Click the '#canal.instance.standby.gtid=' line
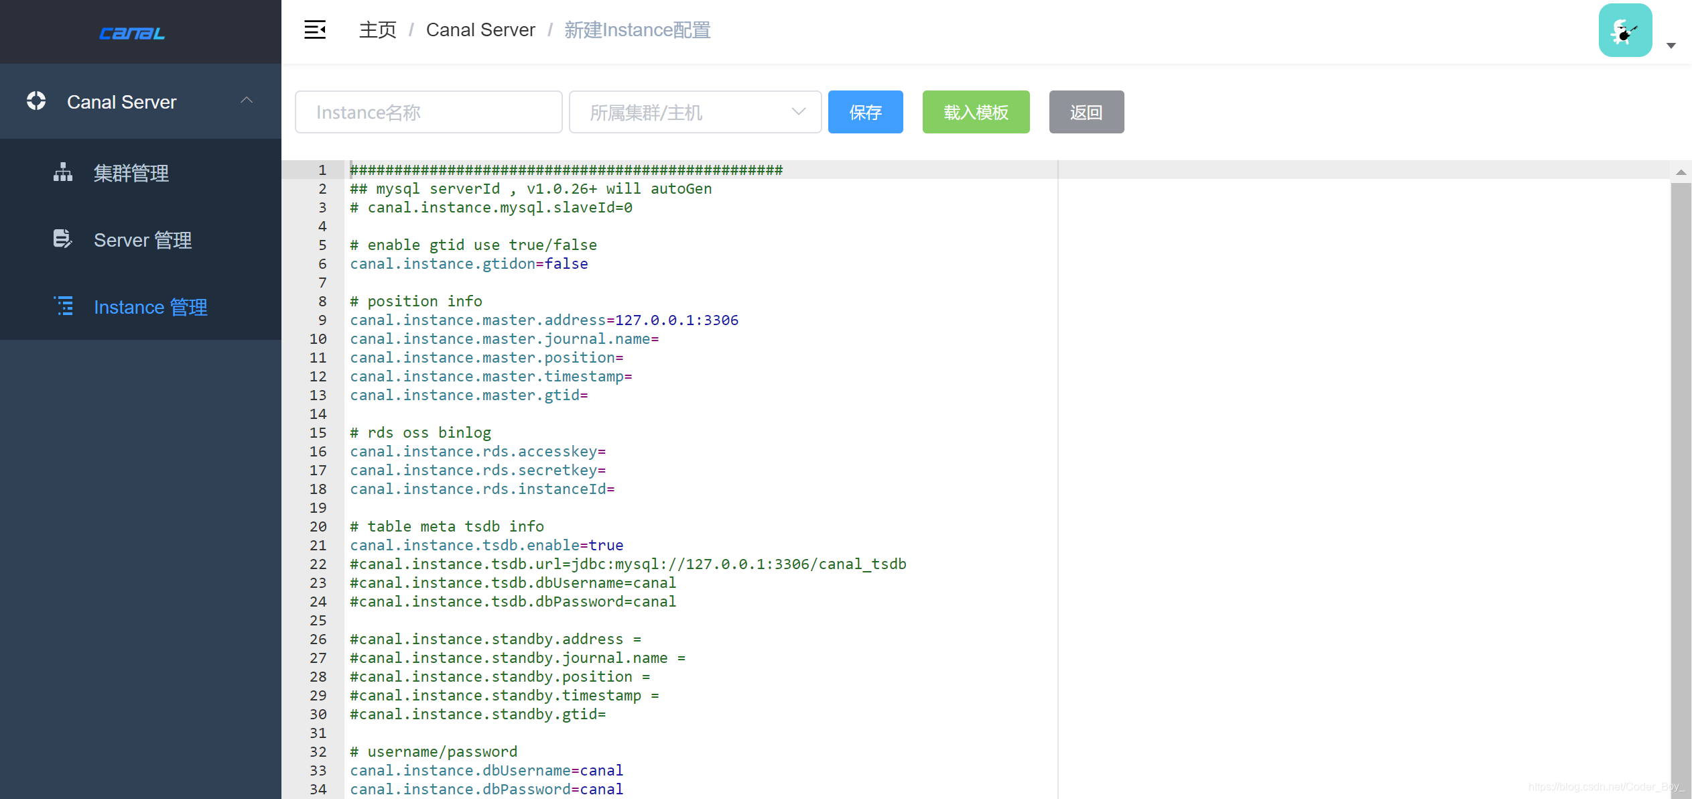 coord(478,714)
